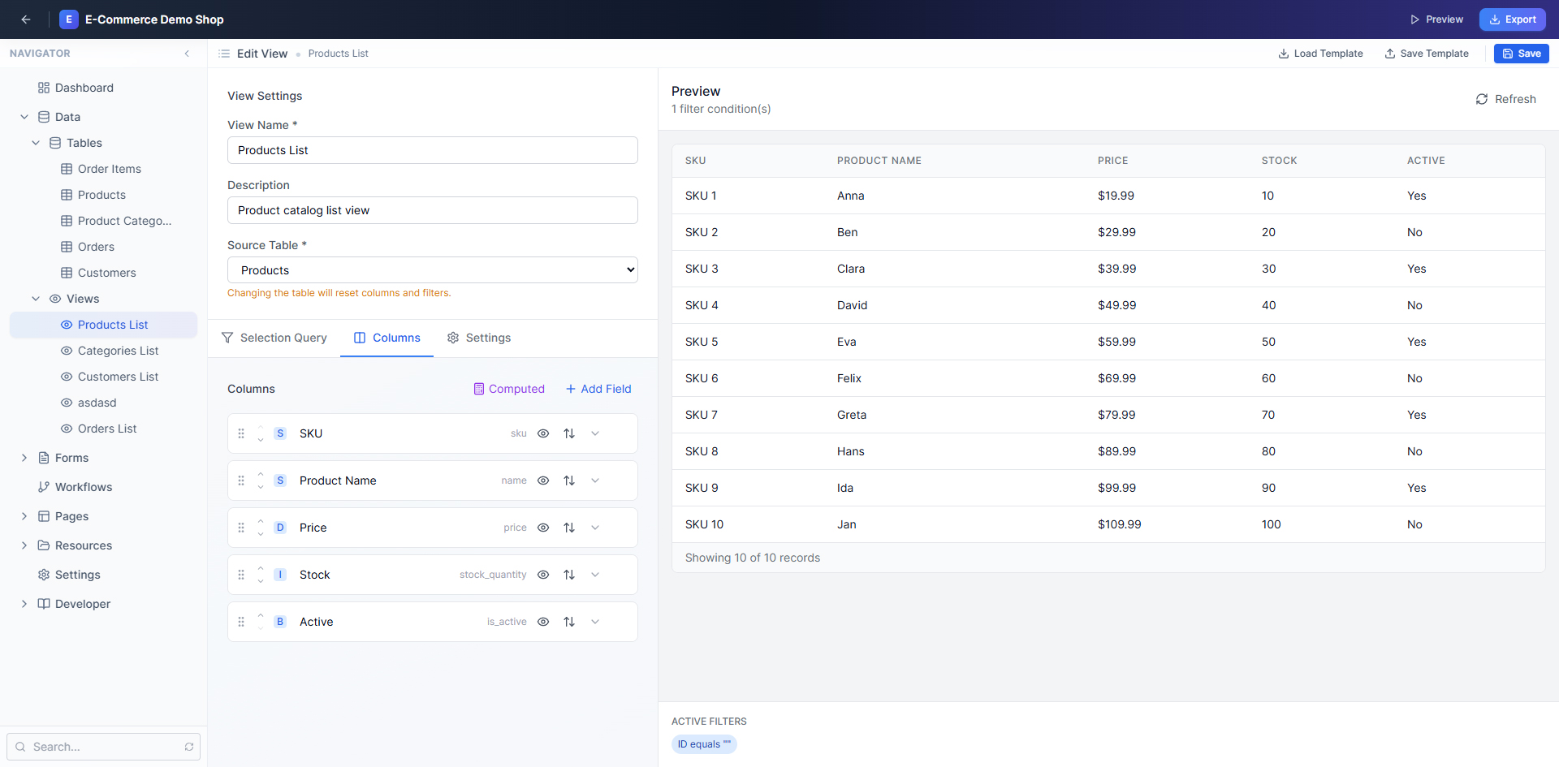The height and width of the screenshot is (767, 1559).
Task: Click the sort icon for Stock column
Action: coord(569,575)
